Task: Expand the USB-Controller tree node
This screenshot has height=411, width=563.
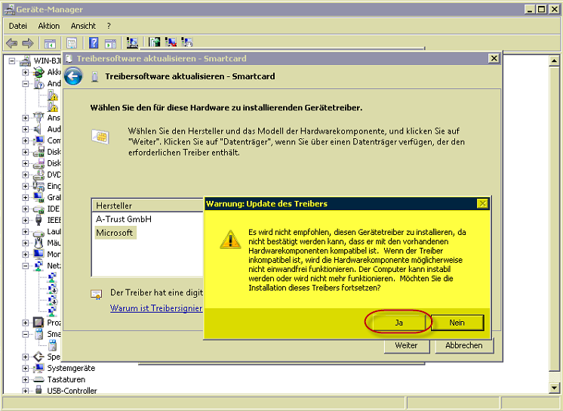Action: pos(26,391)
